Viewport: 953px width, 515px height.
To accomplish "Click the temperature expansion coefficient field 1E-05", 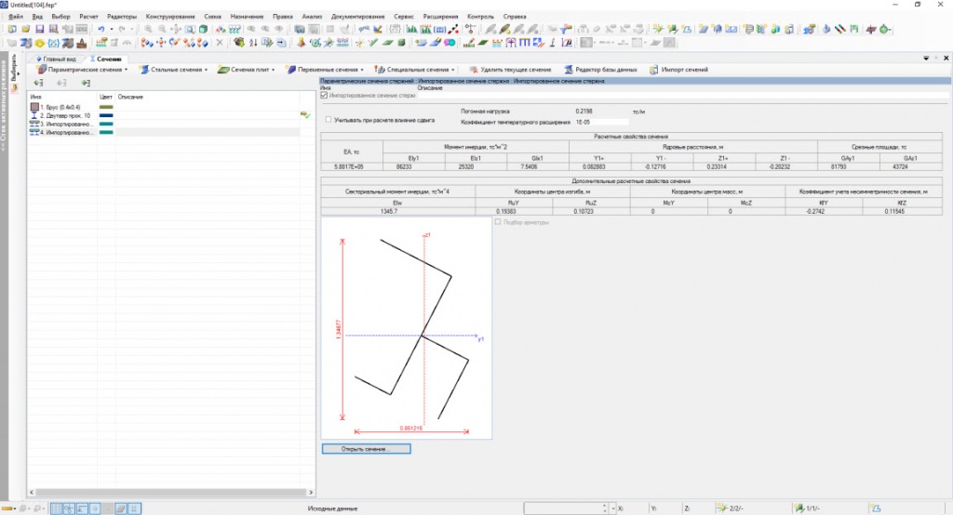I will click(x=601, y=122).
